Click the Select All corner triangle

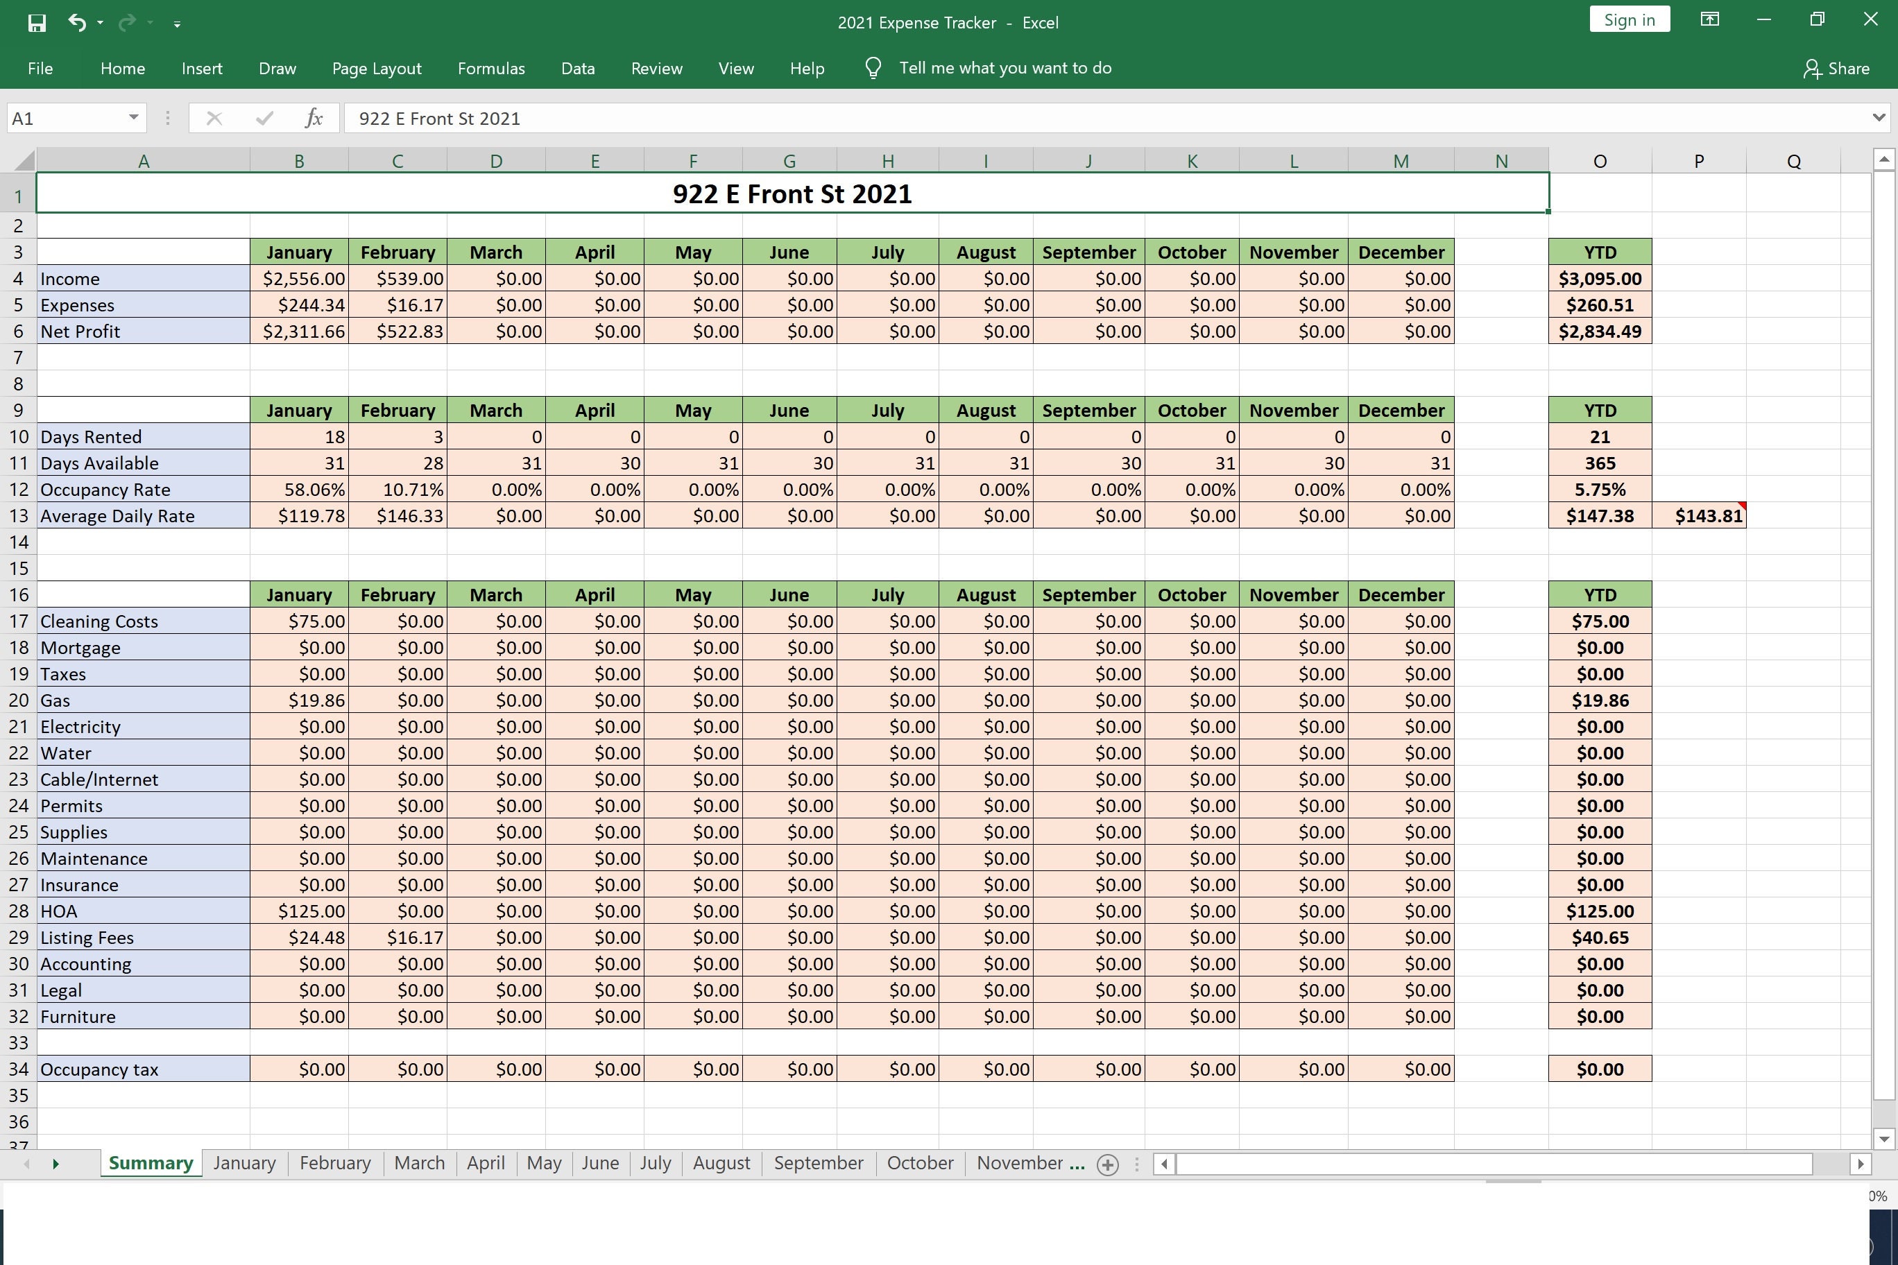tap(24, 160)
